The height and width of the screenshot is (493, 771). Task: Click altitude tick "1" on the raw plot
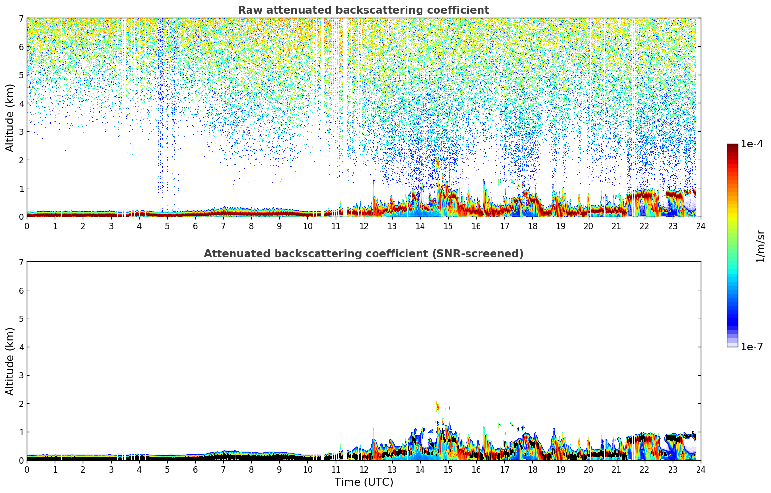pos(21,188)
